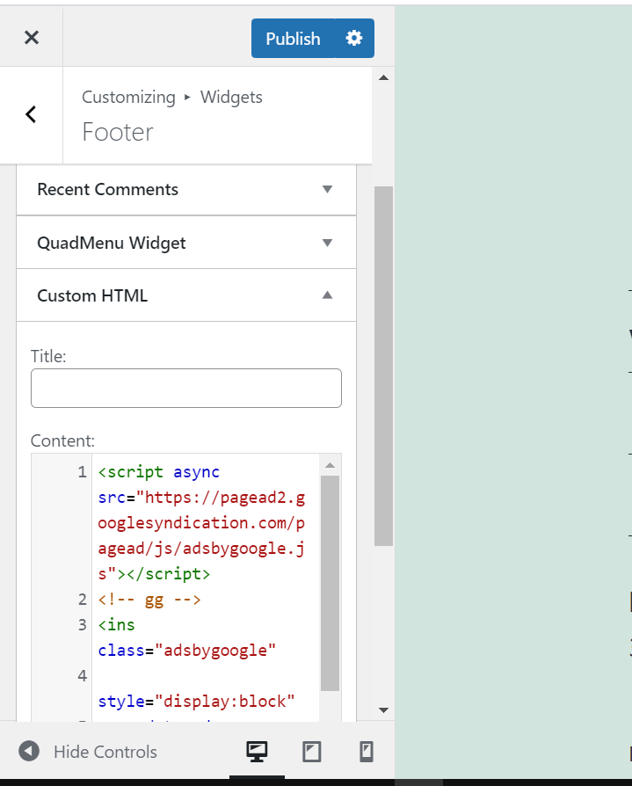Expand the Recent Comments widget
Image resolution: width=632 pixels, height=786 pixels.
pyautogui.click(x=327, y=190)
